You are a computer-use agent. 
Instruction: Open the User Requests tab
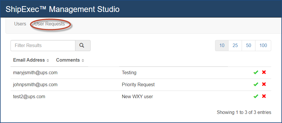tap(50, 24)
